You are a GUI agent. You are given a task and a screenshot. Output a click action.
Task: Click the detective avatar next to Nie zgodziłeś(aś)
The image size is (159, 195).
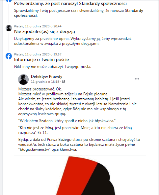tap(9, 28)
